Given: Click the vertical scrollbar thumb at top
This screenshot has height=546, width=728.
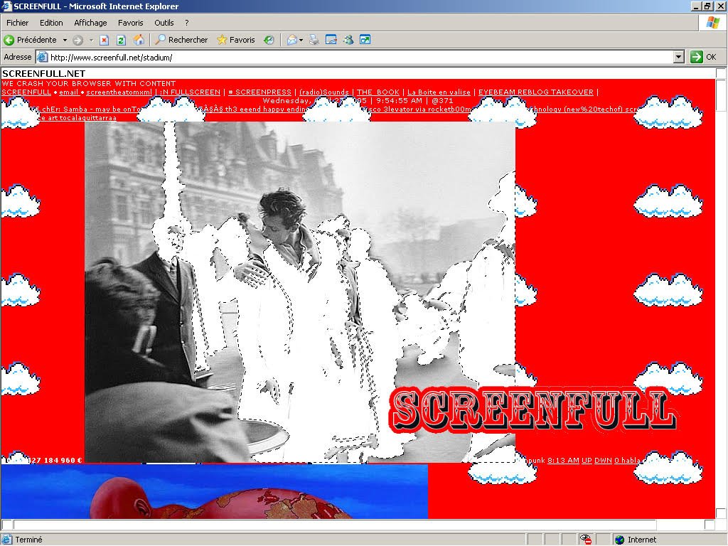Looking at the screenshot, I should tap(721, 95).
